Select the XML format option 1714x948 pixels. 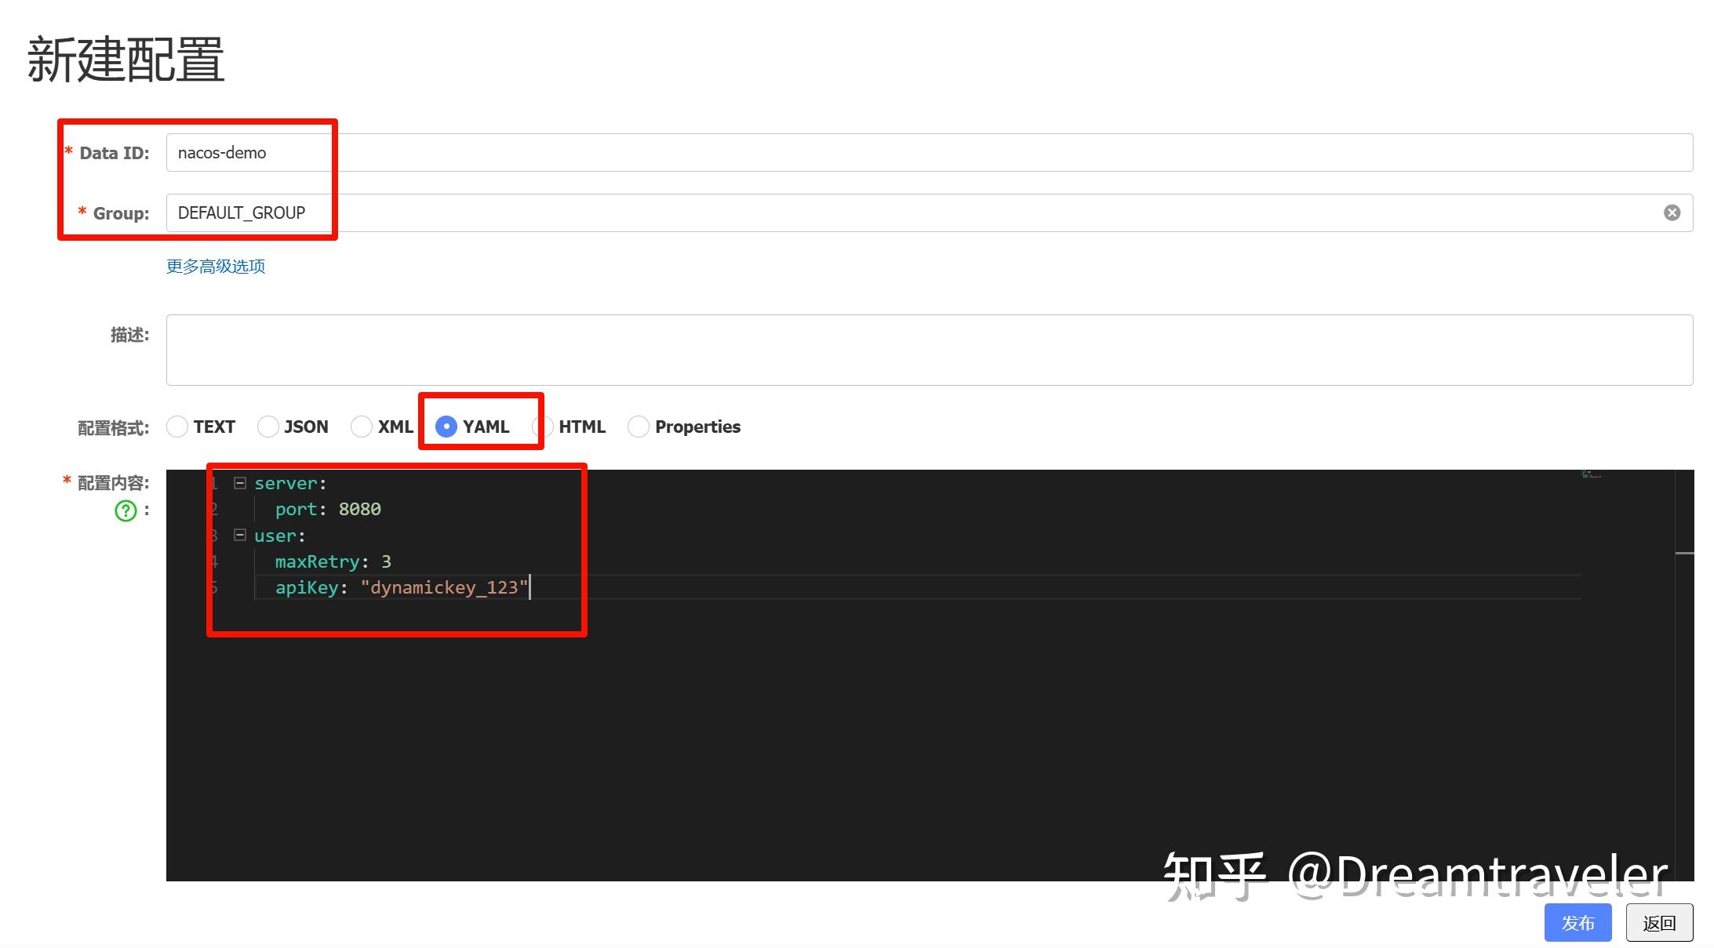362,427
